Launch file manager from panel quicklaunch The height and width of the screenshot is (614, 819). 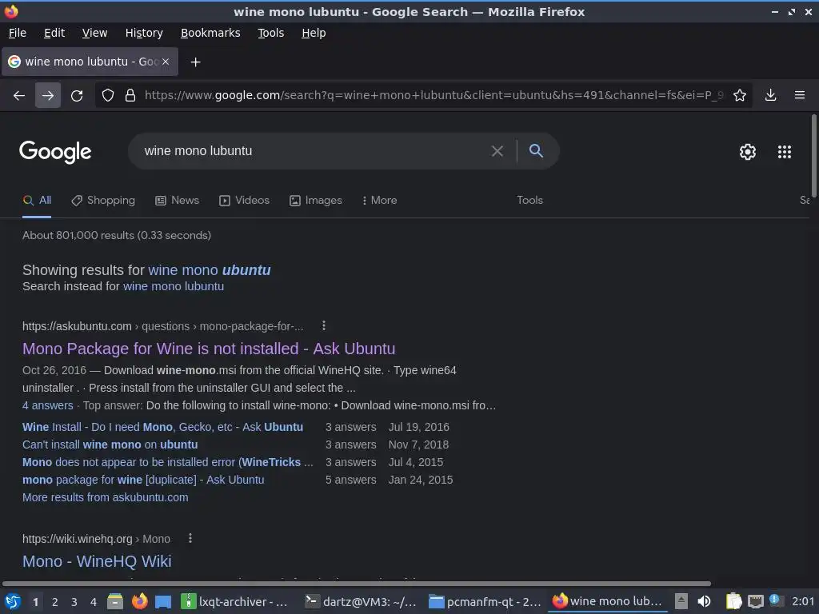115,601
